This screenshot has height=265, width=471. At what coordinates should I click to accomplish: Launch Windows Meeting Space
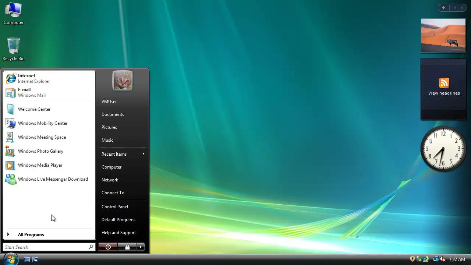49,137
